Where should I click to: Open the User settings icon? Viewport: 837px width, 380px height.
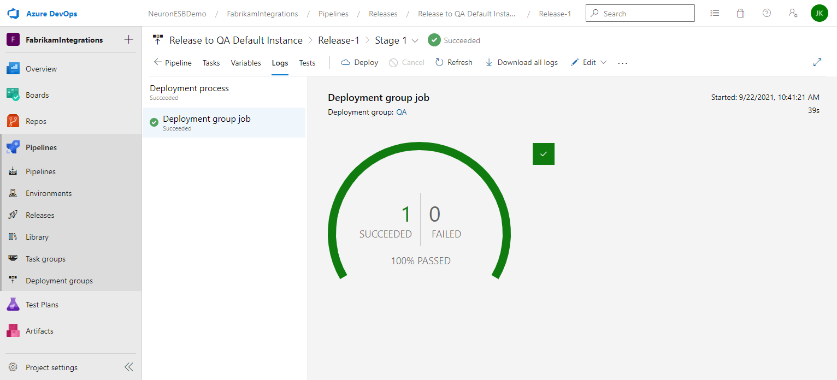tap(793, 14)
